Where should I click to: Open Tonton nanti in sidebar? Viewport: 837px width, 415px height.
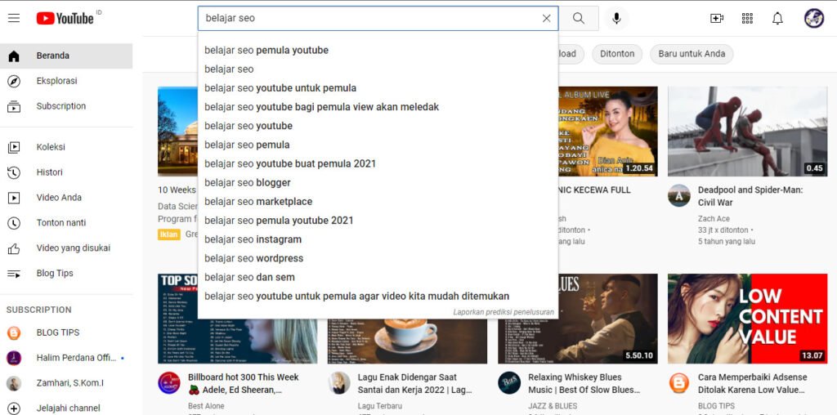pos(66,222)
